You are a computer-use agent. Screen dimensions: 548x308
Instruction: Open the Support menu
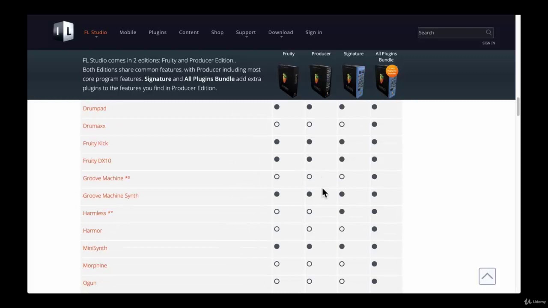pos(246,32)
